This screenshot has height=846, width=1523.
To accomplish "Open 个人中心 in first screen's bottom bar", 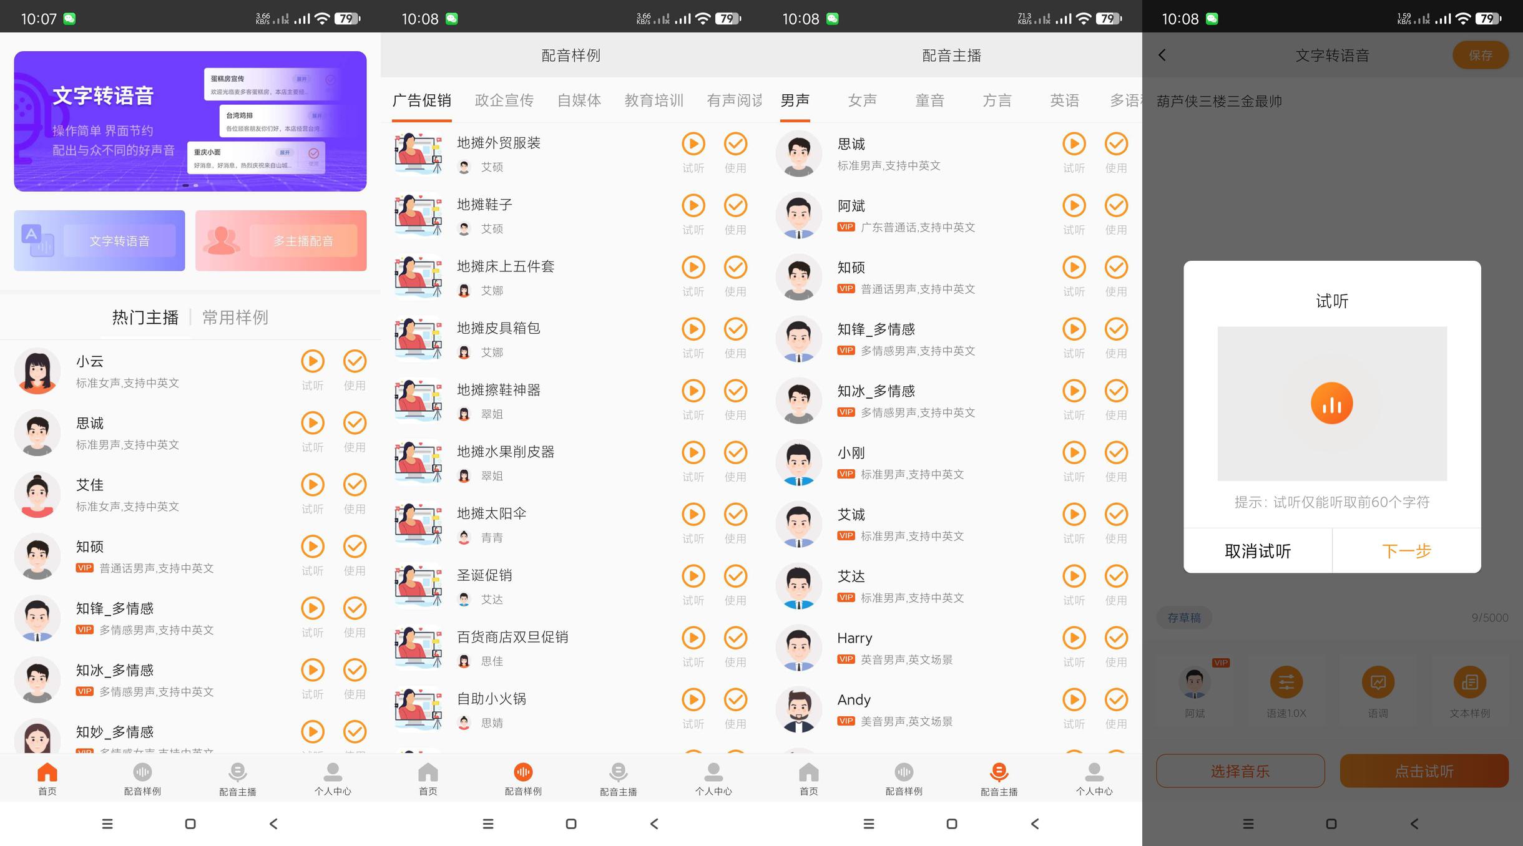I will coord(333,778).
